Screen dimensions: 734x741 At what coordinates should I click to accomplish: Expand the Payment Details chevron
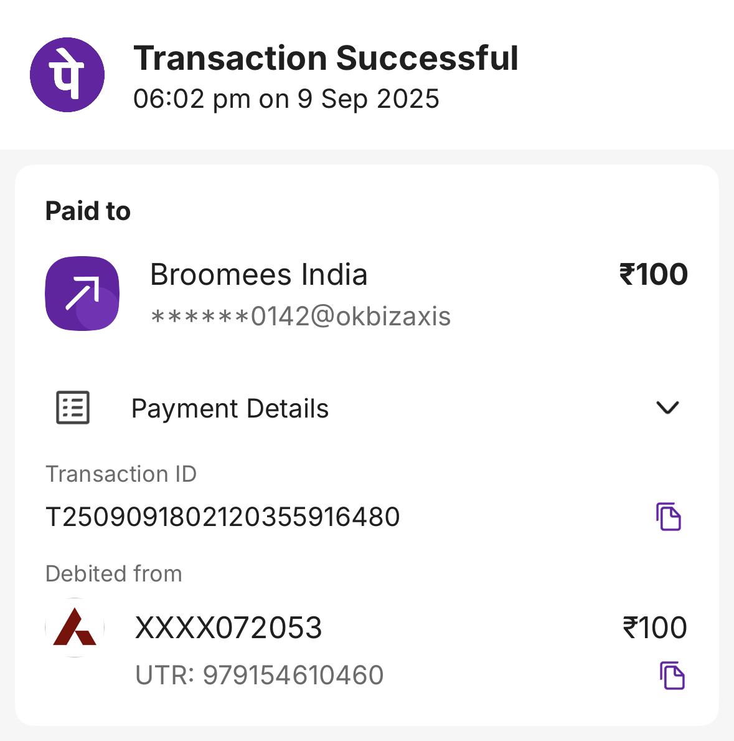tap(667, 408)
